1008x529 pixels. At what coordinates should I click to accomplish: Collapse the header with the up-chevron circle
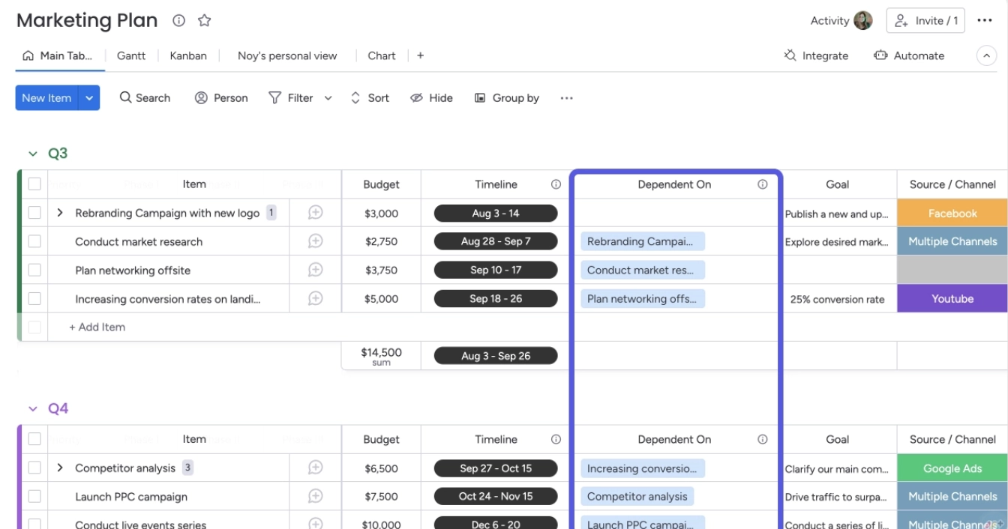986,55
